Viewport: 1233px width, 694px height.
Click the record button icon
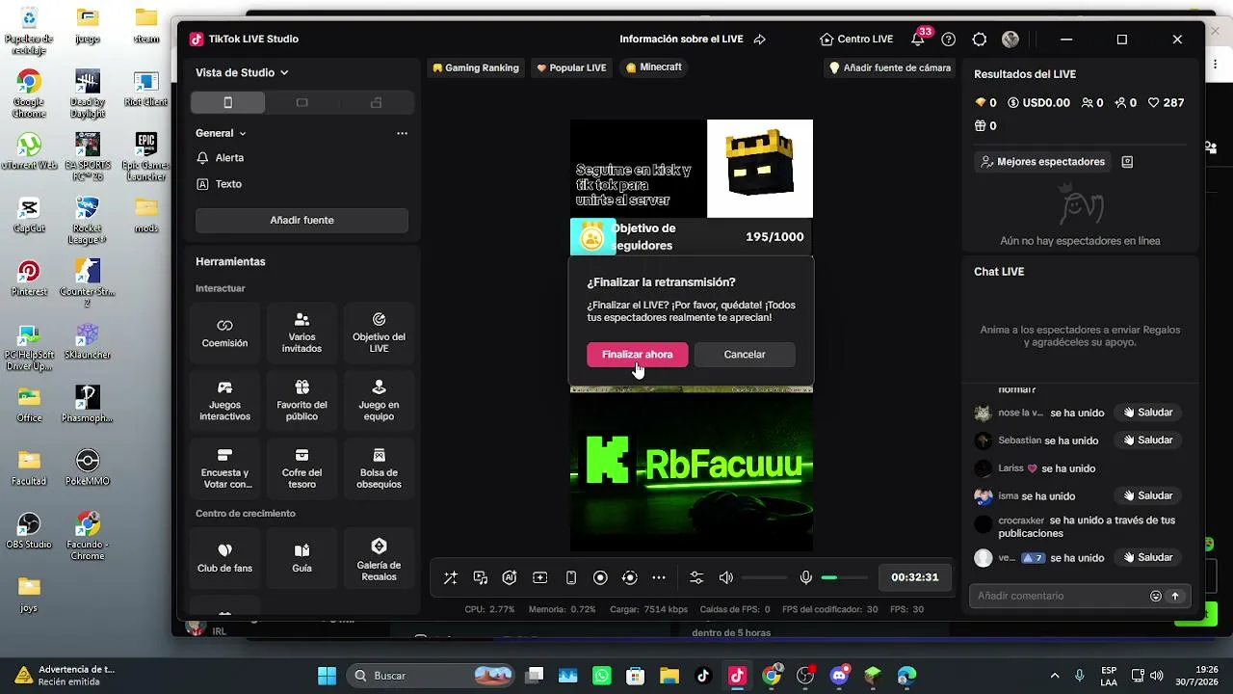[x=600, y=577]
